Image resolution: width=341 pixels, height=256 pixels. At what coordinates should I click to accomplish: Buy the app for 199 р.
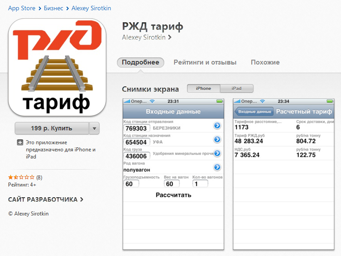click(x=52, y=128)
